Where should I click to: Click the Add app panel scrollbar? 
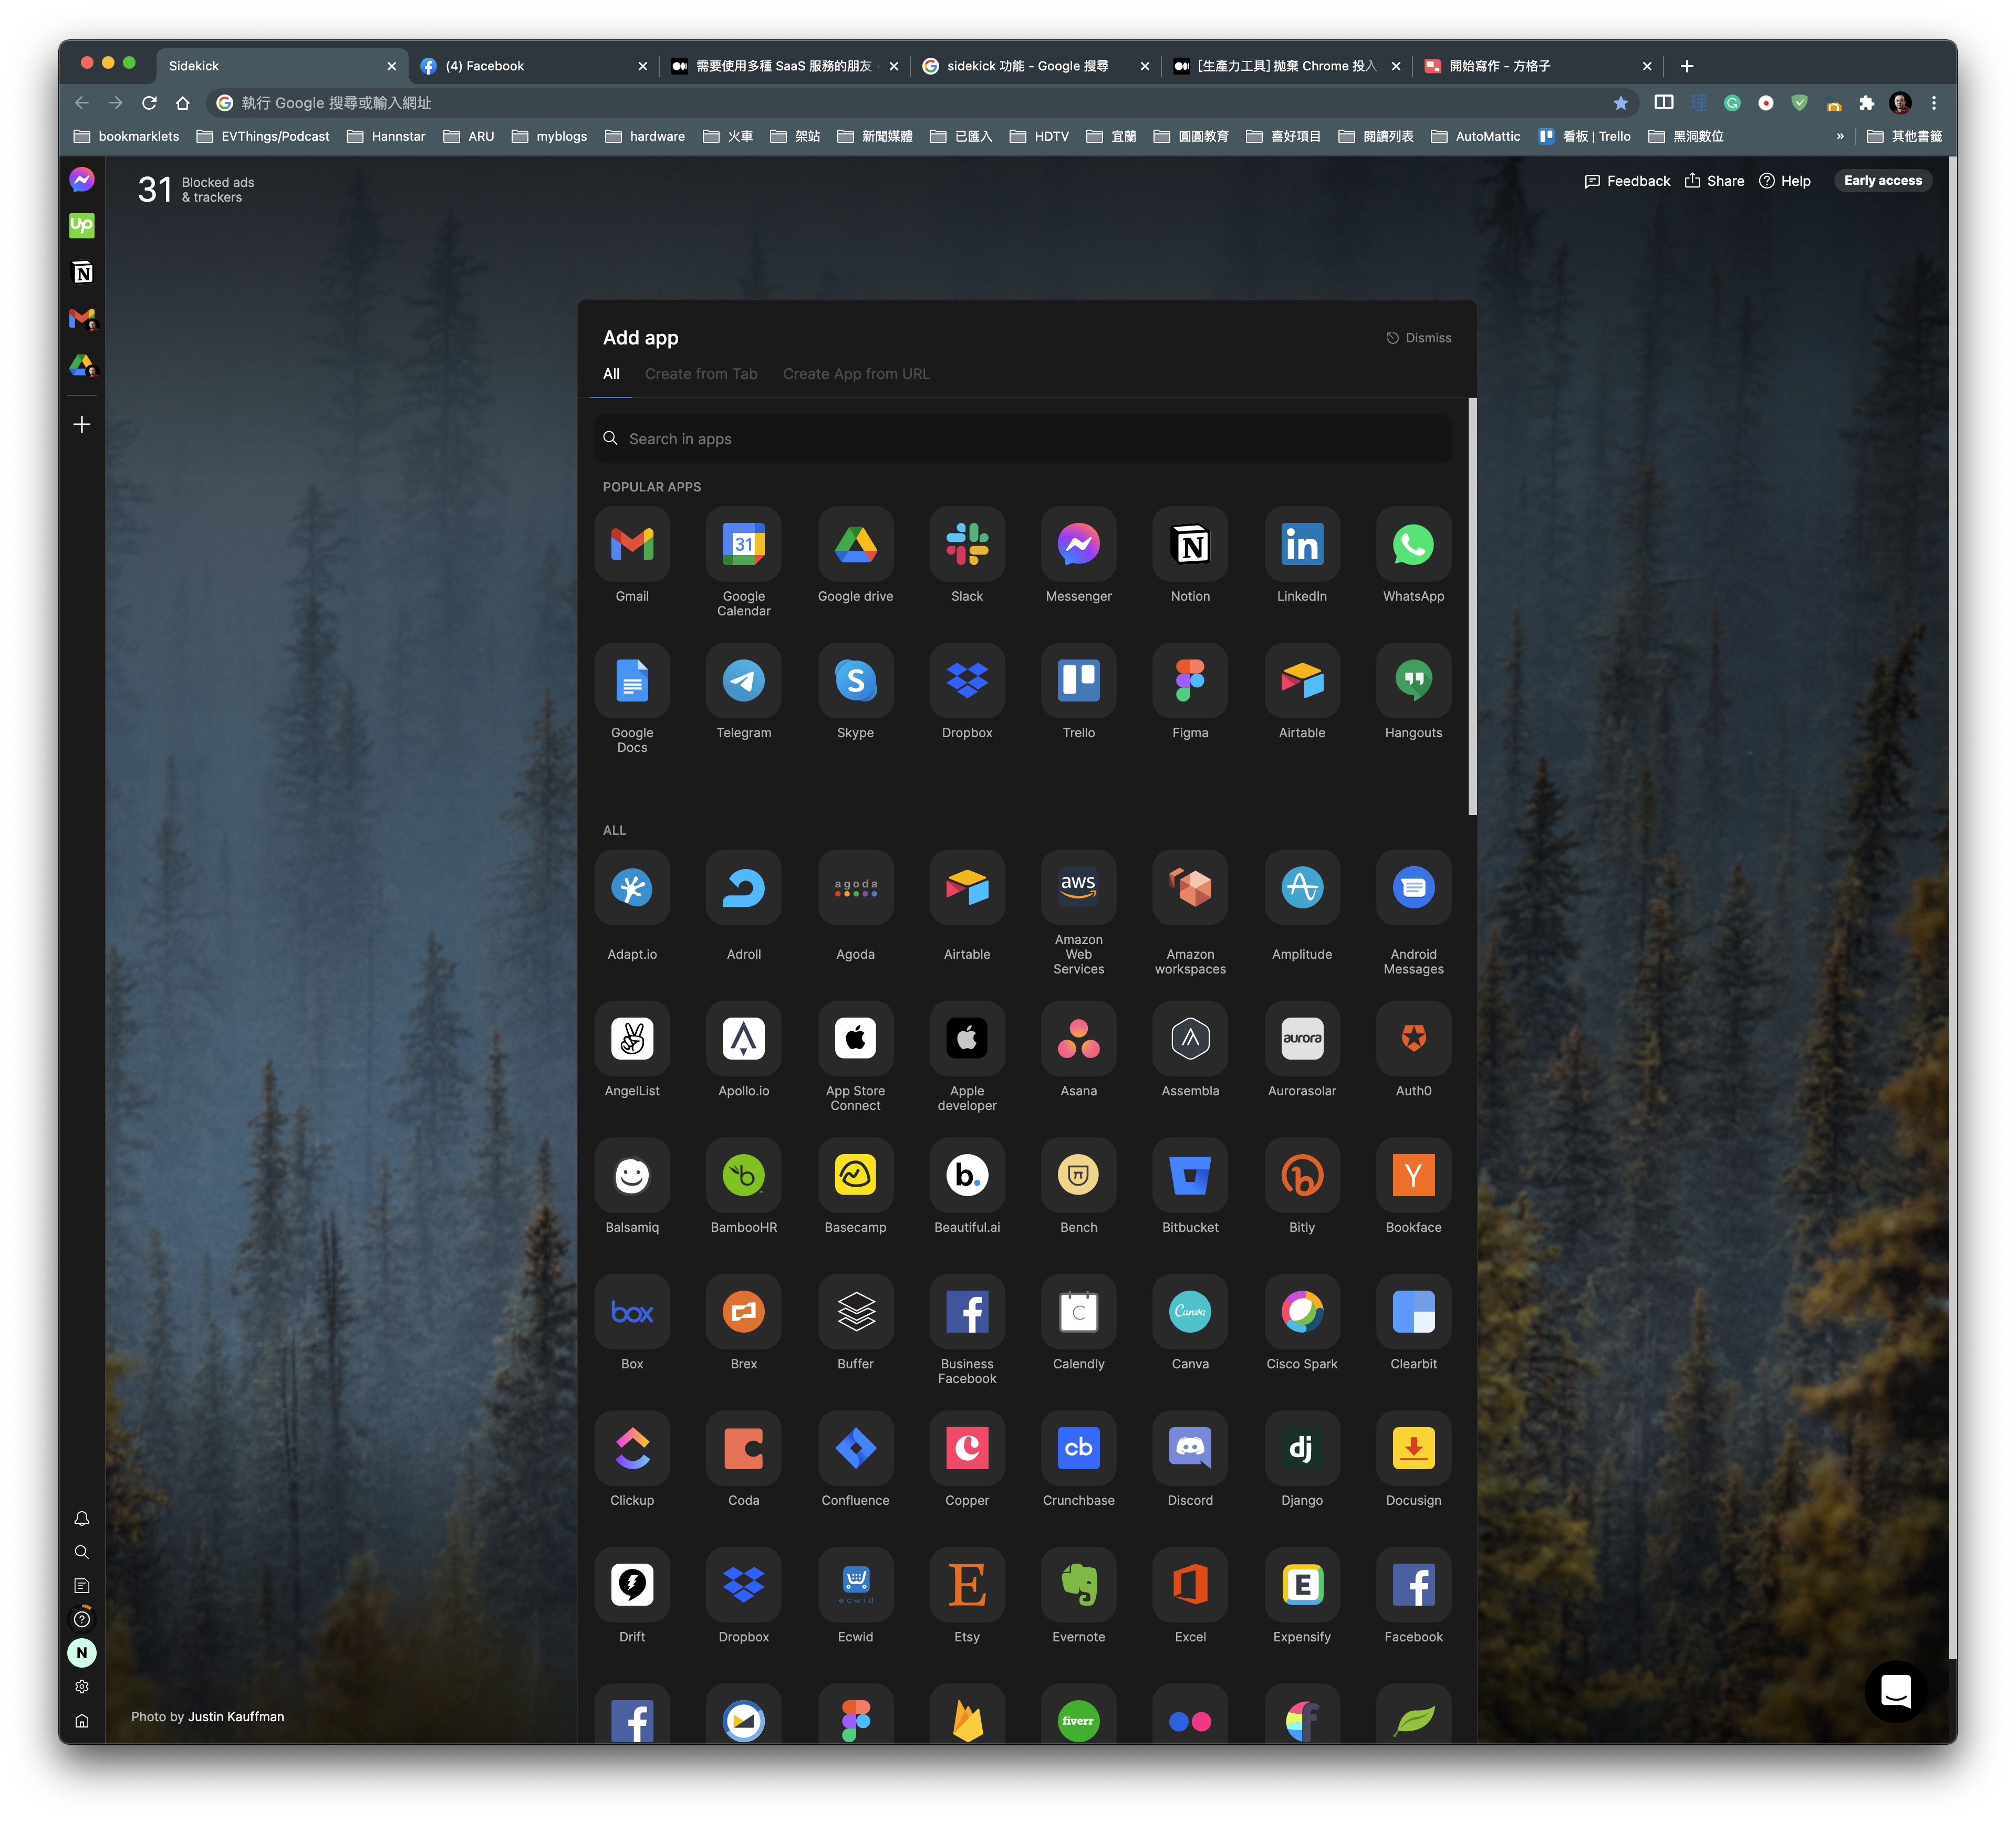[x=1472, y=606]
